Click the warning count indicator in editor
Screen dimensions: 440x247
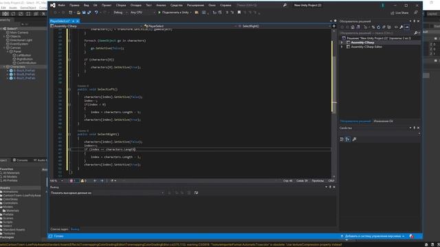click(x=84, y=181)
